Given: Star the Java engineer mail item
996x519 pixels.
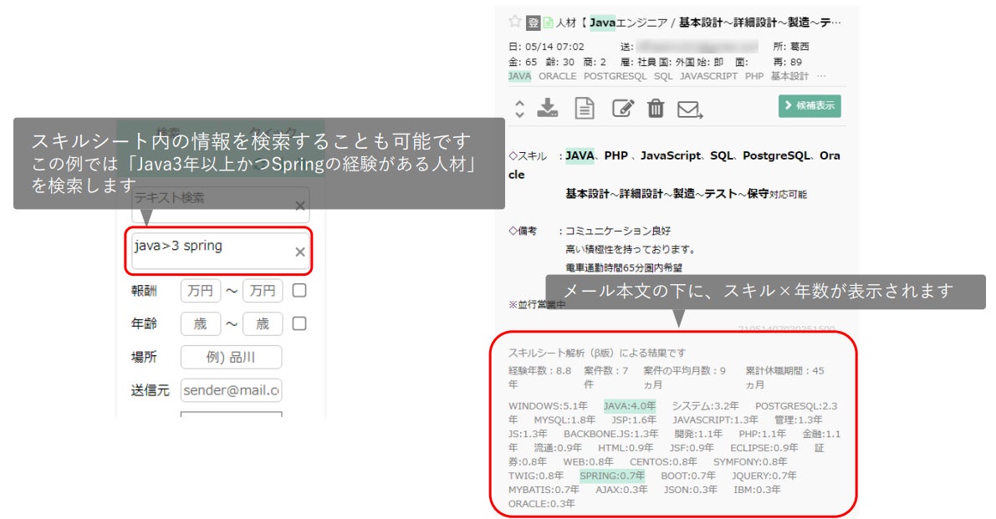Looking at the screenshot, I should pos(514,22).
